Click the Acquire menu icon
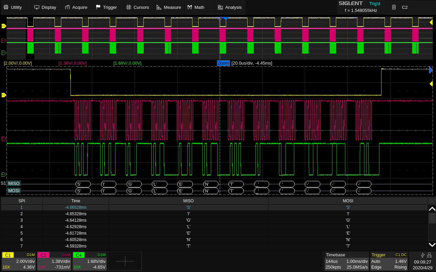This screenshot has height=272, width=436. click(67, 7)
